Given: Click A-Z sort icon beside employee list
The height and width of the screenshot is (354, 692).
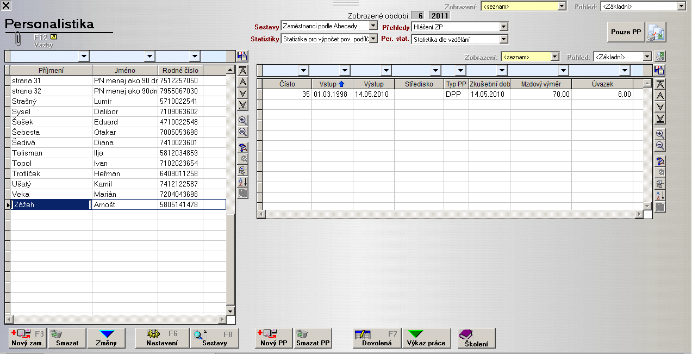Looking at the screenshot, I should pyautogui.click(x=242, y=182).
